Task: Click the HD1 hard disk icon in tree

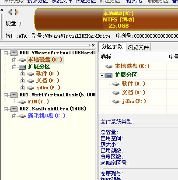Action: (14, 95)
